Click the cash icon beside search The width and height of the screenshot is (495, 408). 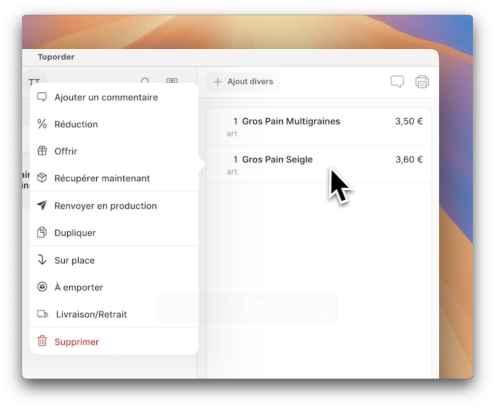pyautogui.click(x=172, y=82)
